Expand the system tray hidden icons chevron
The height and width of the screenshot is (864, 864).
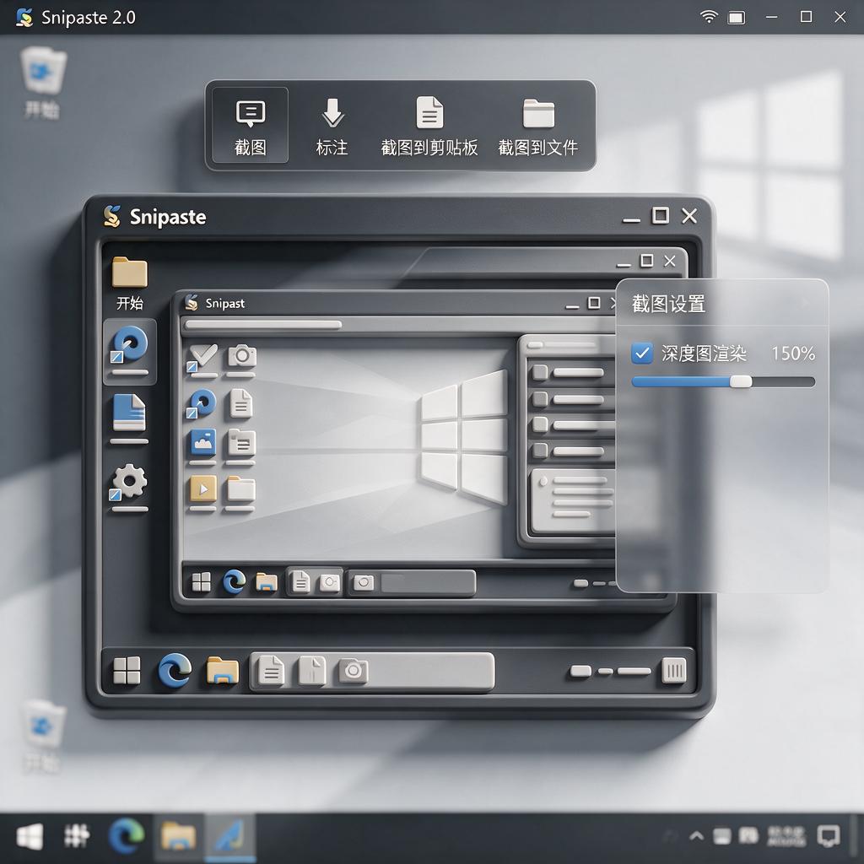click(696, 836)
